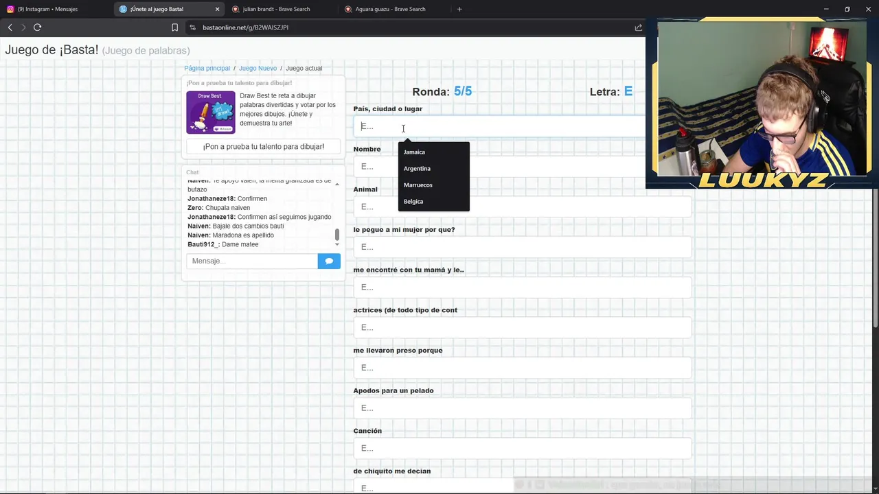The width and height of the screenshot is (879, 494).
Task: Bookmark this page with the bookmark icon
Action: (174, 27)
